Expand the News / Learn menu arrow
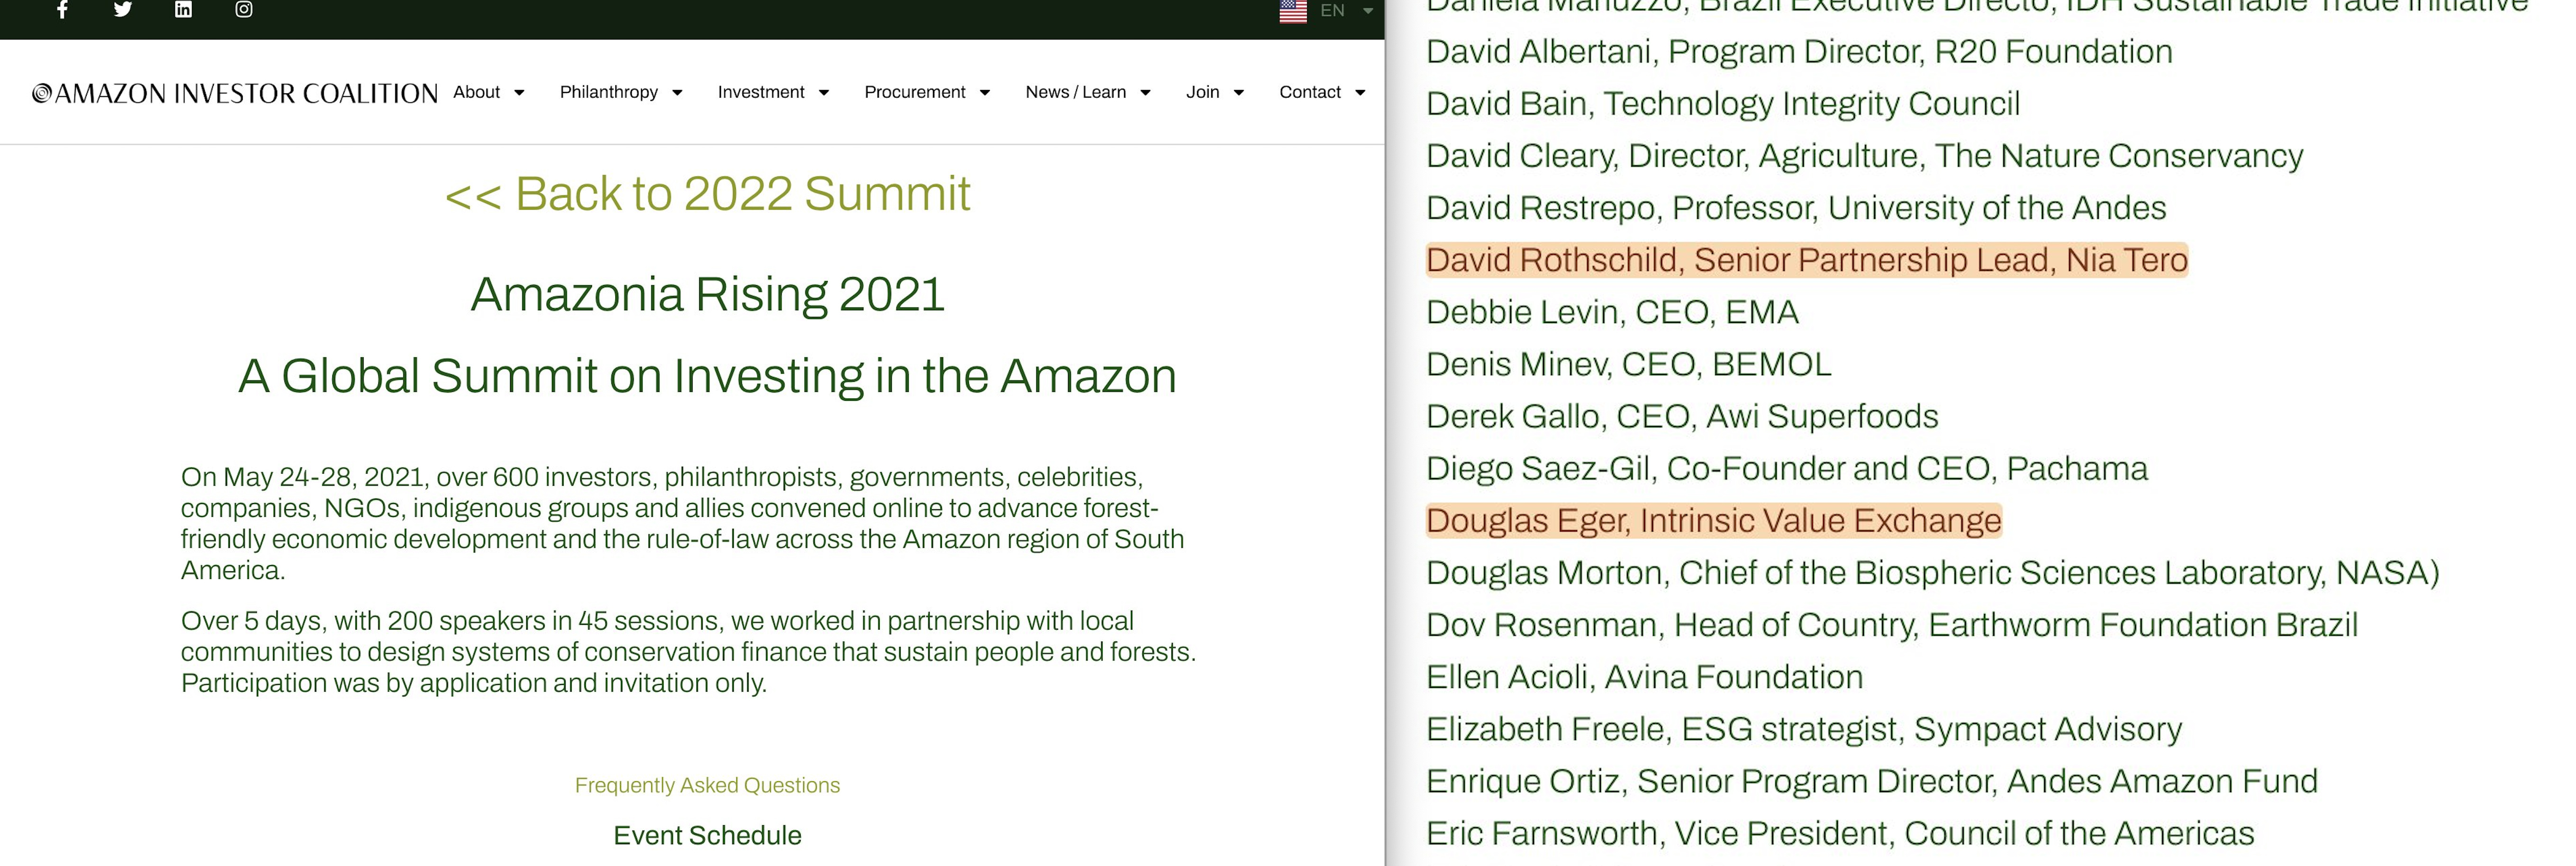2576x866 pixels. pyautogui.click(x=1146, y=93)
